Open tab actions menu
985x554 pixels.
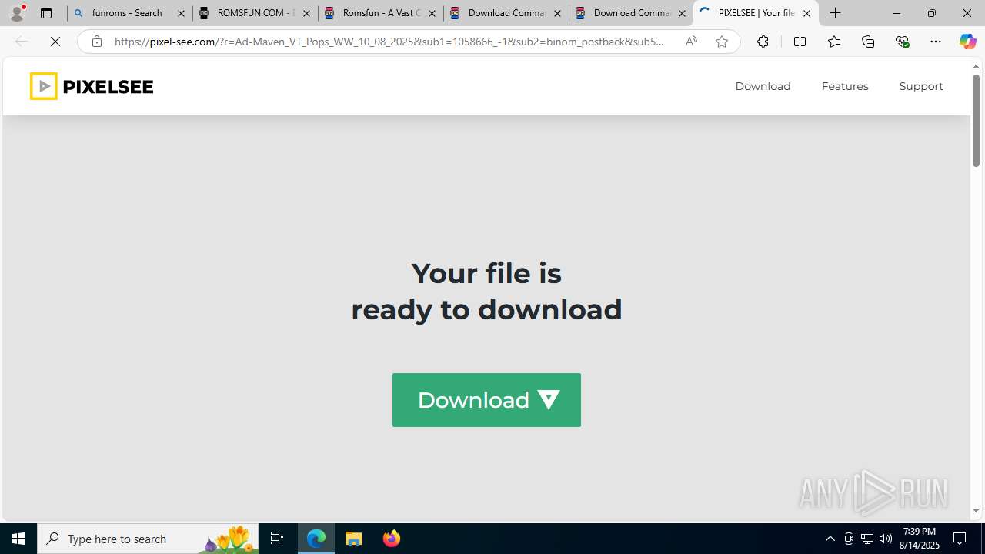[46, 13]
